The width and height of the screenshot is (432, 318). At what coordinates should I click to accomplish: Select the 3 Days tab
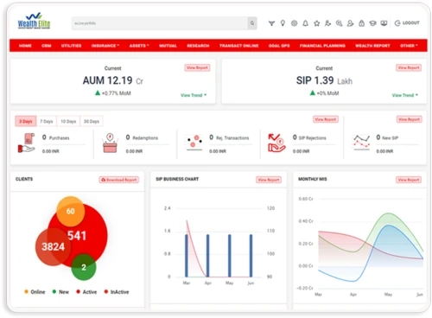click(x=26, y=121)
